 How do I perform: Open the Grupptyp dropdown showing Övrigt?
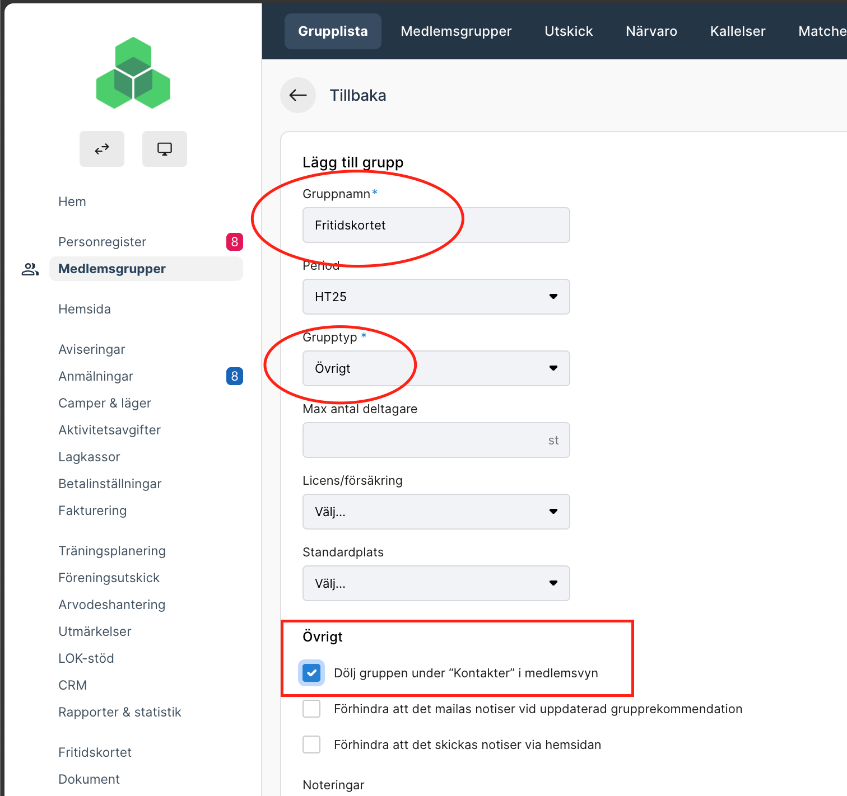point(436,368)
